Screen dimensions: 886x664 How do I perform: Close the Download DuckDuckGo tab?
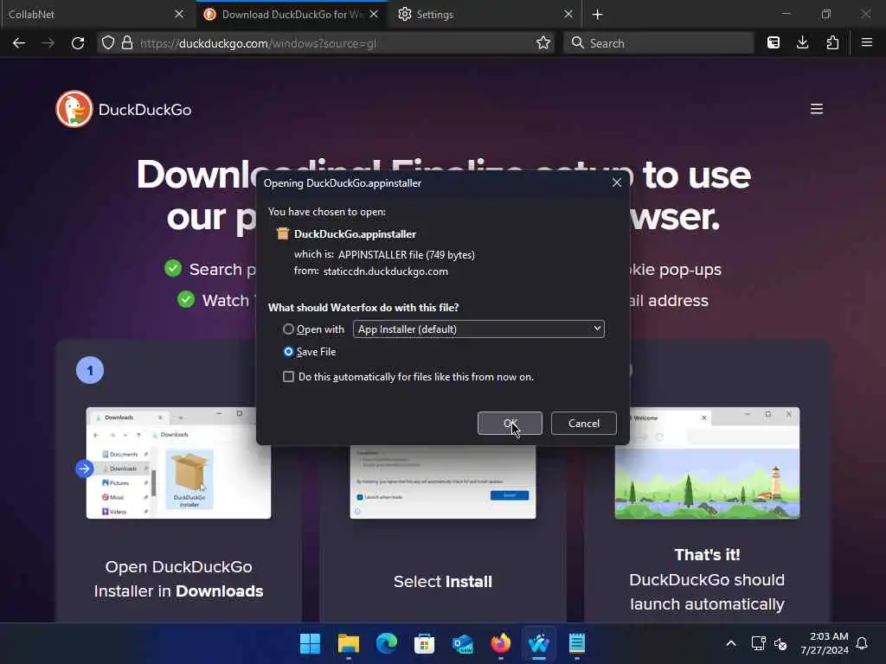coord(374,14)
